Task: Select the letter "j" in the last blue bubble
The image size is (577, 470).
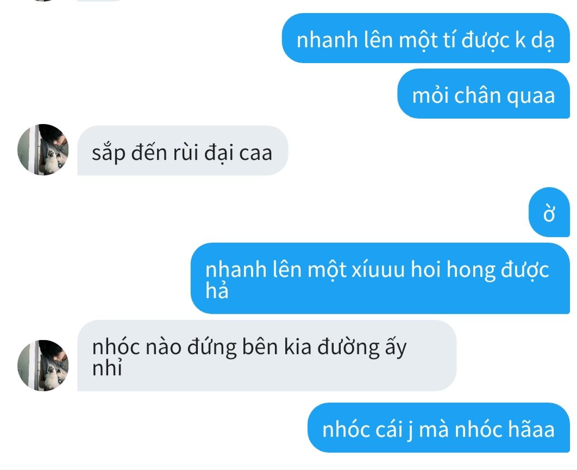Action: [x=410, y=431]
